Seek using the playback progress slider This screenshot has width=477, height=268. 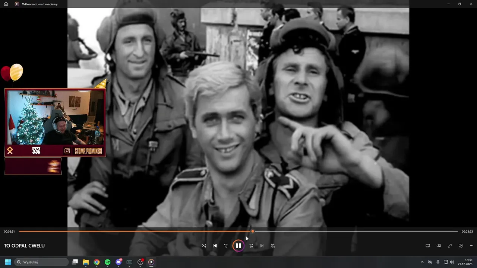tap(238, 231)
